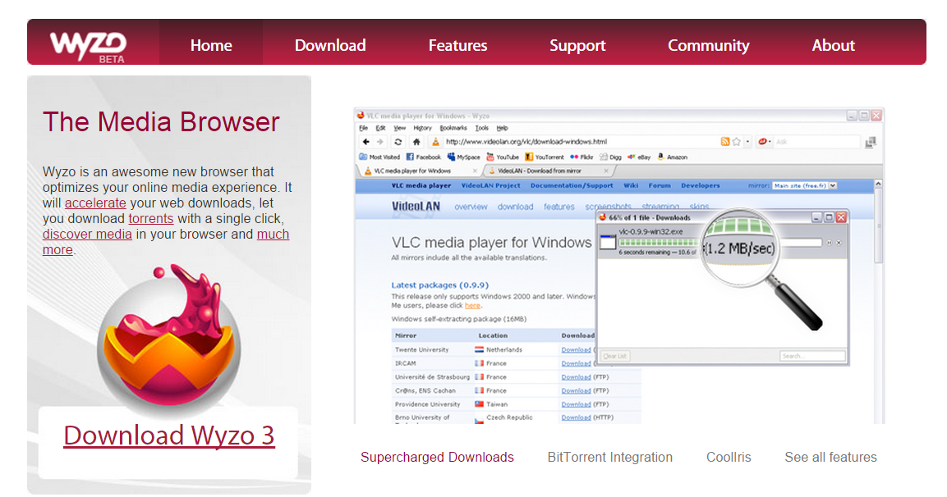Click Clear List button in screenshot Downloads window
Screen dimensions: 947x497
click(x=615, y=356)
